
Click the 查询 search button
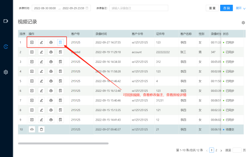coord(227,8)
